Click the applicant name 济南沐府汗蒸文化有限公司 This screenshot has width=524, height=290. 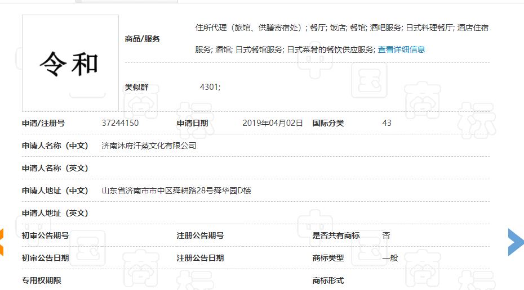pos(149,146)
